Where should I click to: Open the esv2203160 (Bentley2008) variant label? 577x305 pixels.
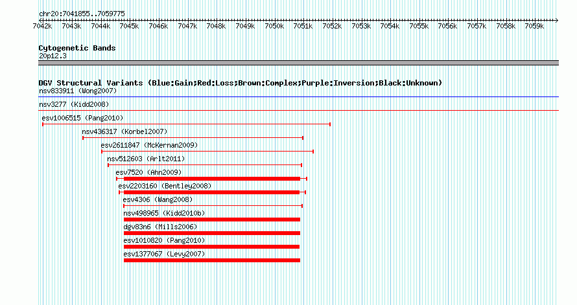[x=165, y=186]
